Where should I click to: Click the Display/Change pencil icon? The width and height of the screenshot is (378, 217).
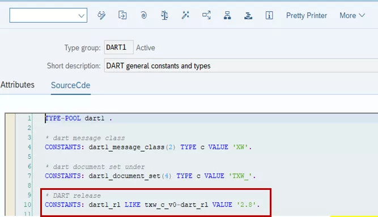click(101, 15)
